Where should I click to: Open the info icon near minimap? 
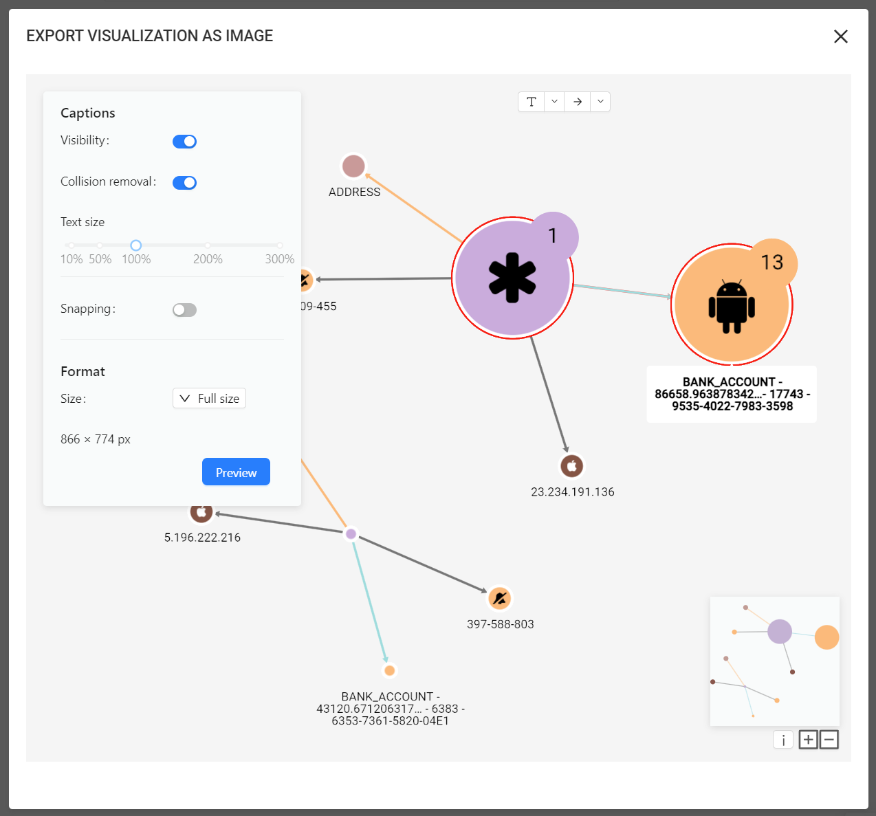pyautogui.click(x=783, y=740)
